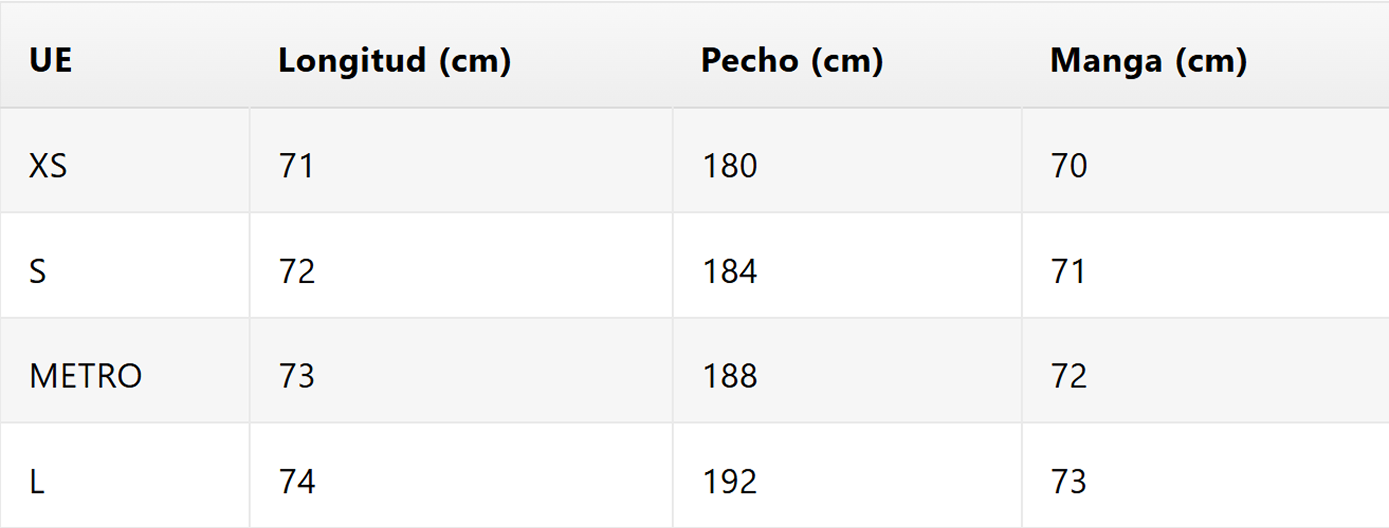Click the UE column header

pos(51,60)
